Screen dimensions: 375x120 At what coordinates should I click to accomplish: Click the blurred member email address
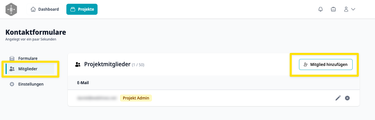[x=97, y=98]
